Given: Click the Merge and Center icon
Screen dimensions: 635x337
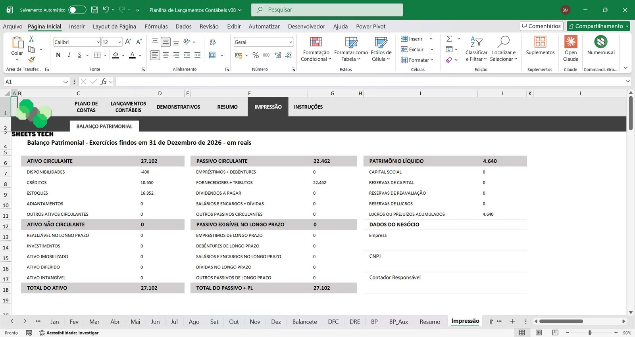Looking at the screenshot, I should point(212,55).
